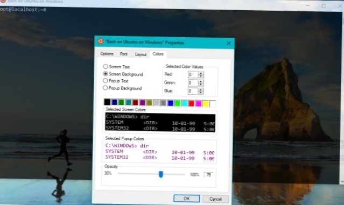Click the Red value input field
Screen dimensions: 344x205
[193, 75]
